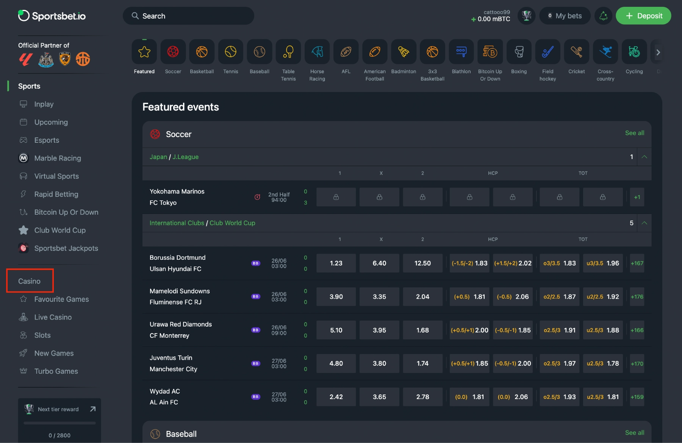Open the trophy rewards icon in header

526,16
